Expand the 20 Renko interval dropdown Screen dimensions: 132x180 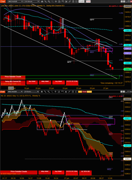coord(31,92)
